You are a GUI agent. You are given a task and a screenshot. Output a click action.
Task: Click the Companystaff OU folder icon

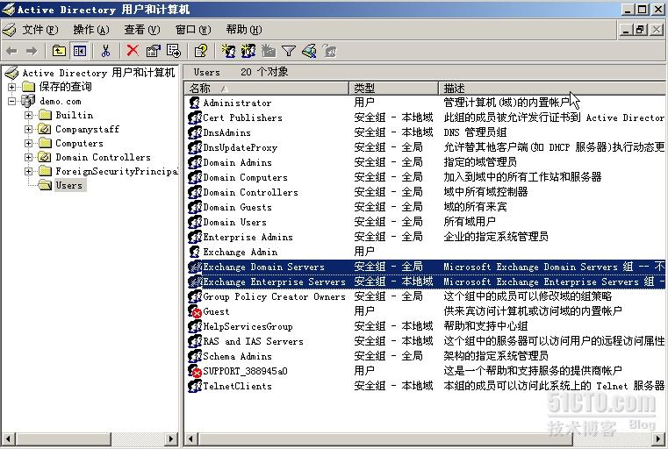(45, 129)
